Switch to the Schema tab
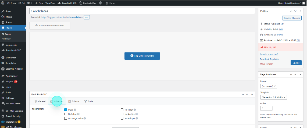 [x=74, y=101]
